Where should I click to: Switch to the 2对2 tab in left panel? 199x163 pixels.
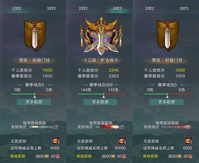pos(17,9)
